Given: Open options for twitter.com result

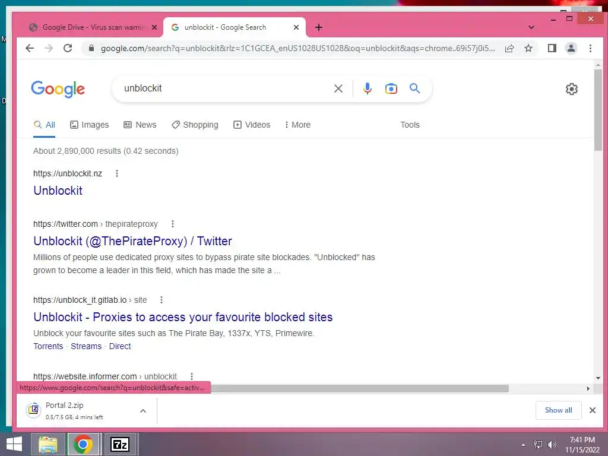Looking at the screenshot, I should click(173, 224).
